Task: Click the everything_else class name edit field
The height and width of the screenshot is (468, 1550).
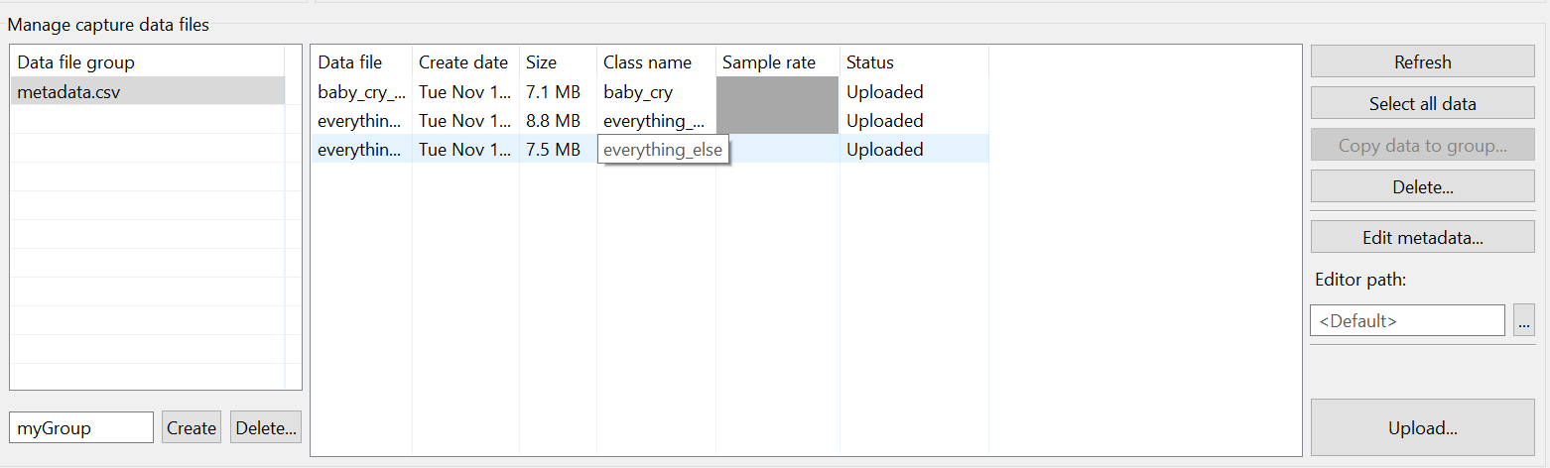Action: [x=663, y=150]
